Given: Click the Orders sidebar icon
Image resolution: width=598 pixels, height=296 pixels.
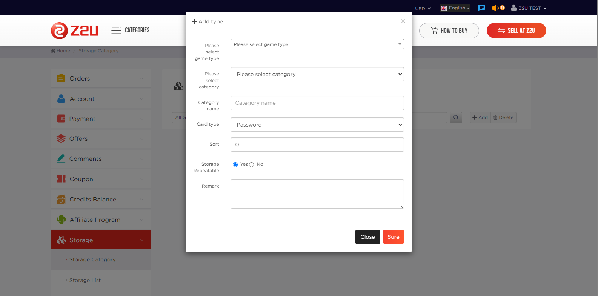Looking at the screenshot, I should (61, 78).
